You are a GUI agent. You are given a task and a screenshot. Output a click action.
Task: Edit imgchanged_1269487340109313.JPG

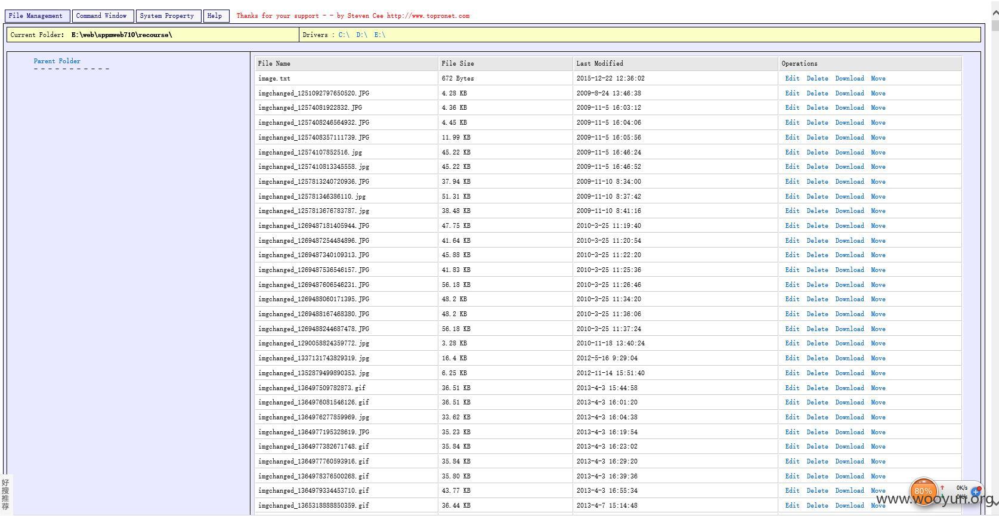(792, 255)
